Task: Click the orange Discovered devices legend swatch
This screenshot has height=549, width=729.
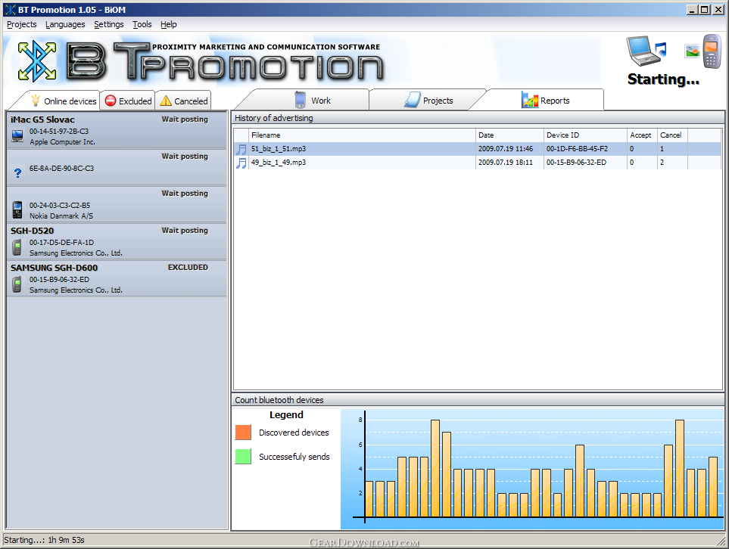Action: click(x=243, y=433)
